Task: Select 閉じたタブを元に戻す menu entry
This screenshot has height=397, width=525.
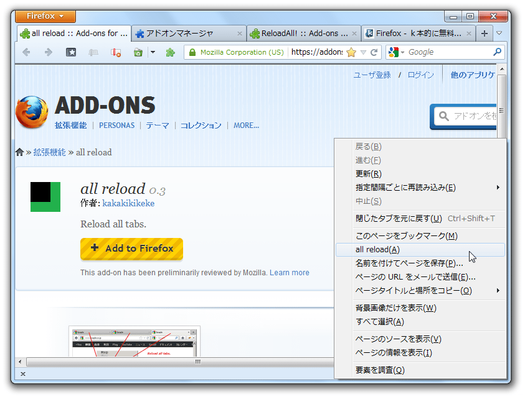Action: click(x=420, y=218)
